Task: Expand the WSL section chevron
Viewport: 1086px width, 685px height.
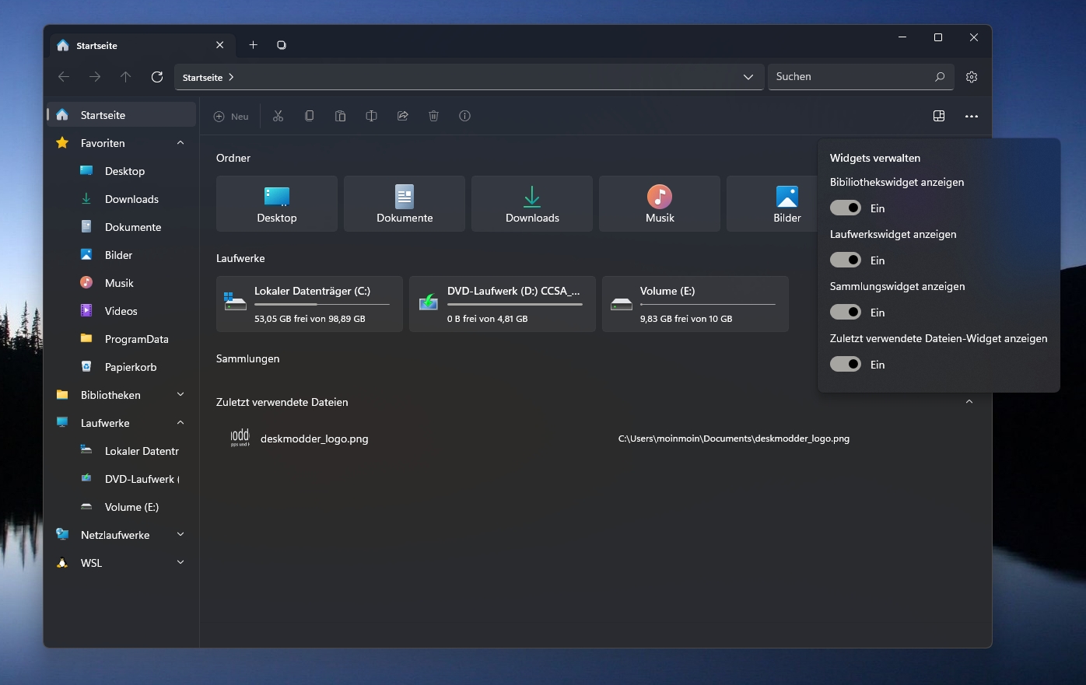Action: 180,563
